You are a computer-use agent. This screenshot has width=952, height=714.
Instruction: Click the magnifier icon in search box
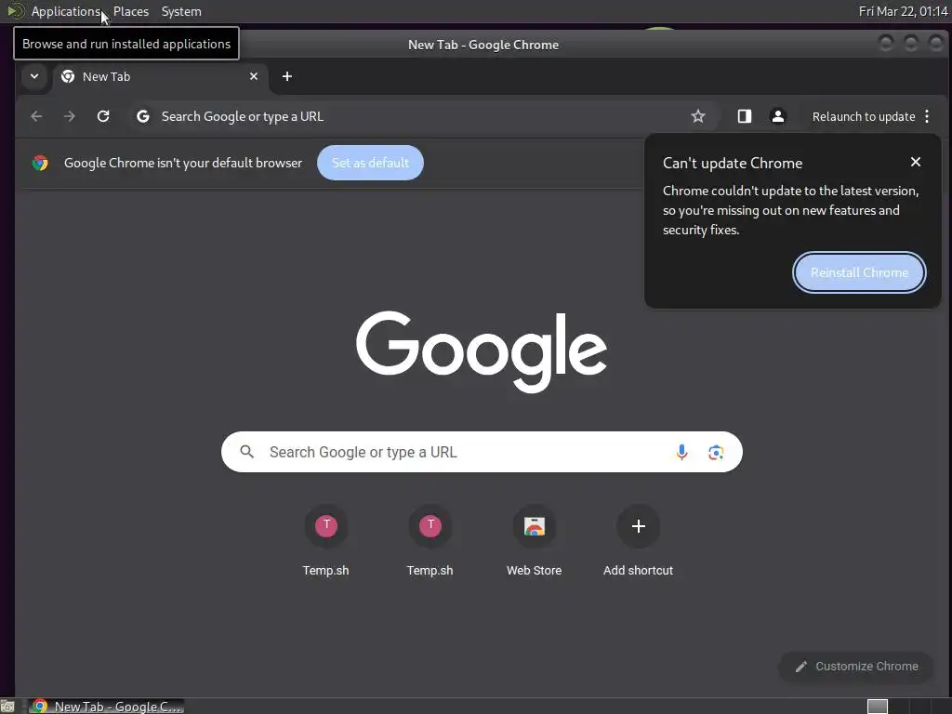pyautogui.click(x=246, y=452)
